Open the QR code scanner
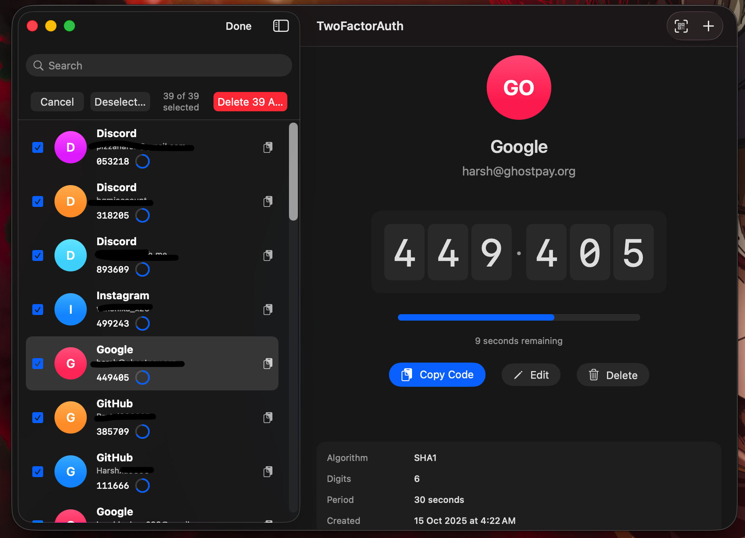 click(681, 26)
